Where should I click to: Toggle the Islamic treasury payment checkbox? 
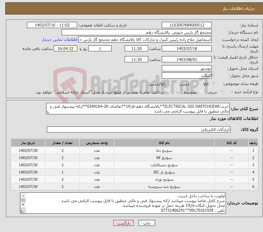click(x=168, y=91)
